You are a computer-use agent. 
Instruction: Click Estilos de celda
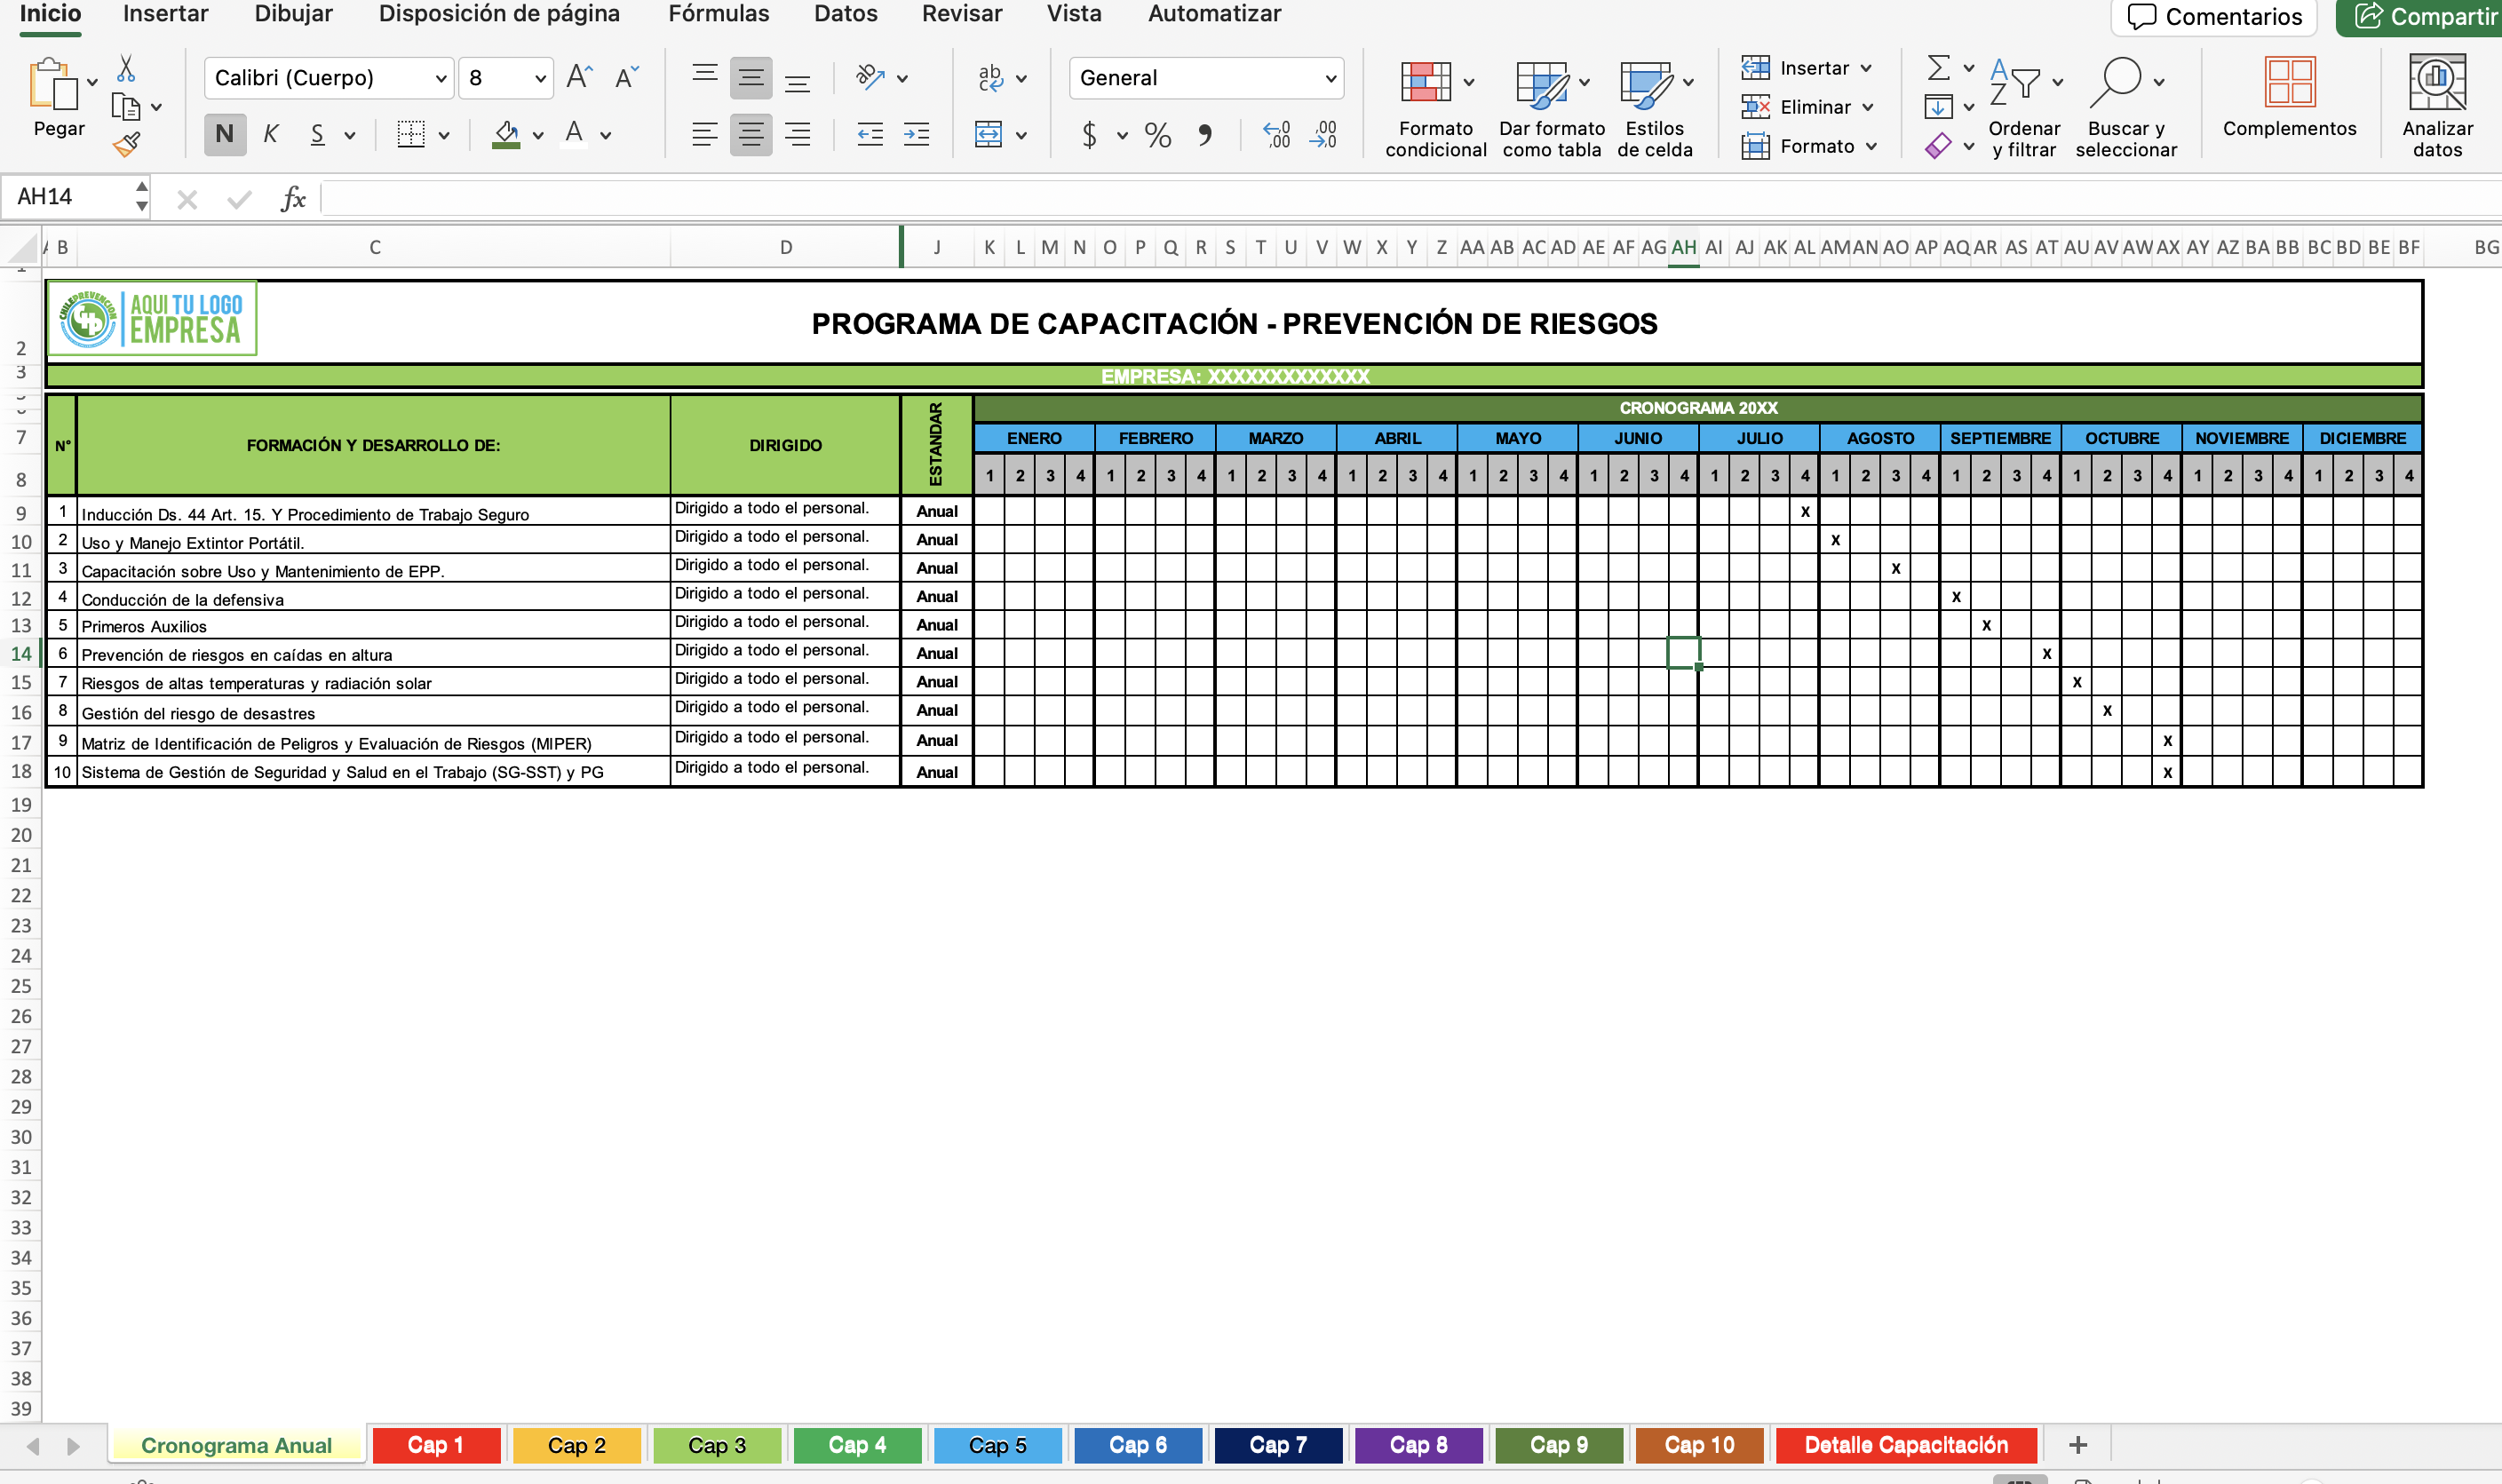point(1652,105)
